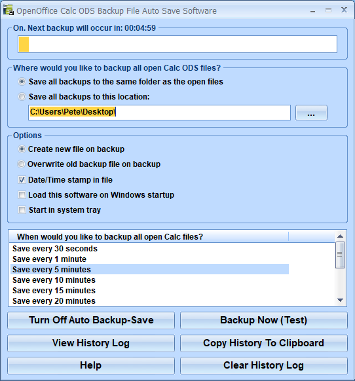Screen dimensions: 355x381
Task: Select Save every 20 minutes
Action: [x=149, y=301]
